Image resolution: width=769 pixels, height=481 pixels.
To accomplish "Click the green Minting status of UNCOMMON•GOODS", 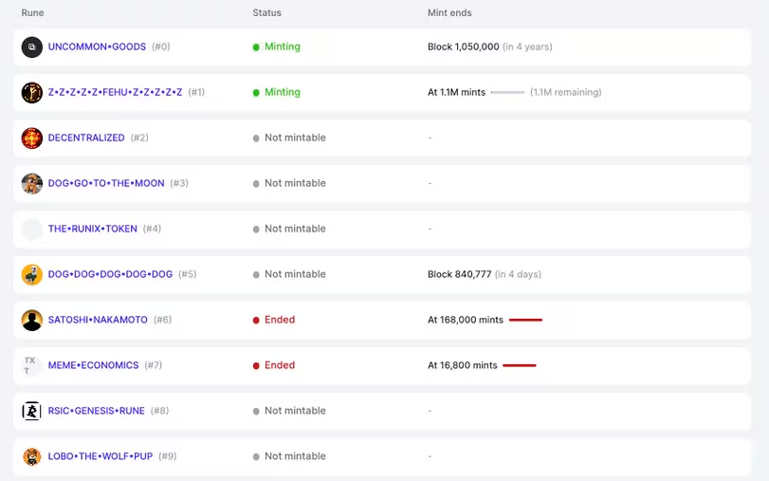I will click(x=282, y=46).
